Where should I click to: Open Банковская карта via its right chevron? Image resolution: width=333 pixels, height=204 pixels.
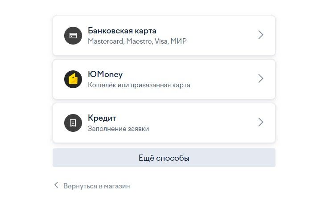[261, 35]
